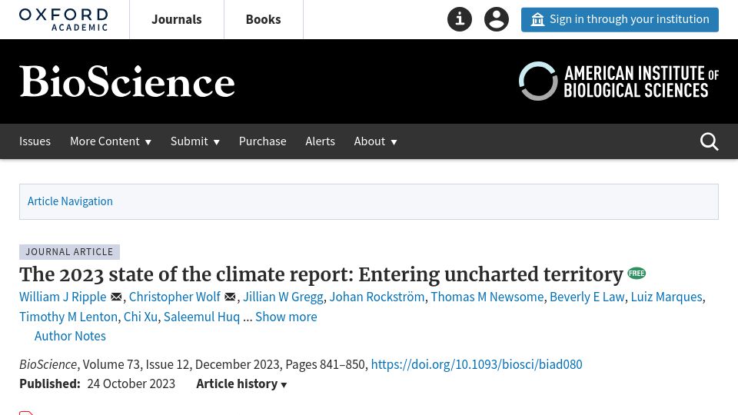This screenshot has height=415, width=738.
Task: Expand the Article history dropdown
Action: [x=241, y=384]
